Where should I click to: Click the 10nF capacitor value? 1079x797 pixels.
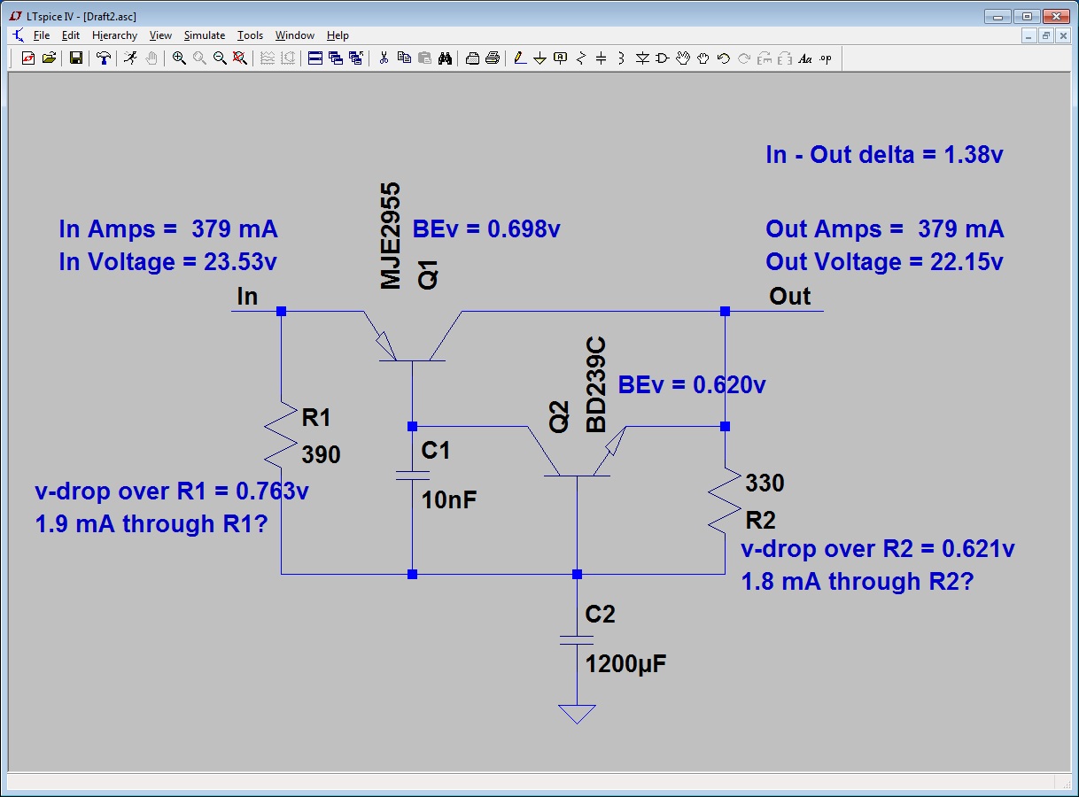[449, 499]
